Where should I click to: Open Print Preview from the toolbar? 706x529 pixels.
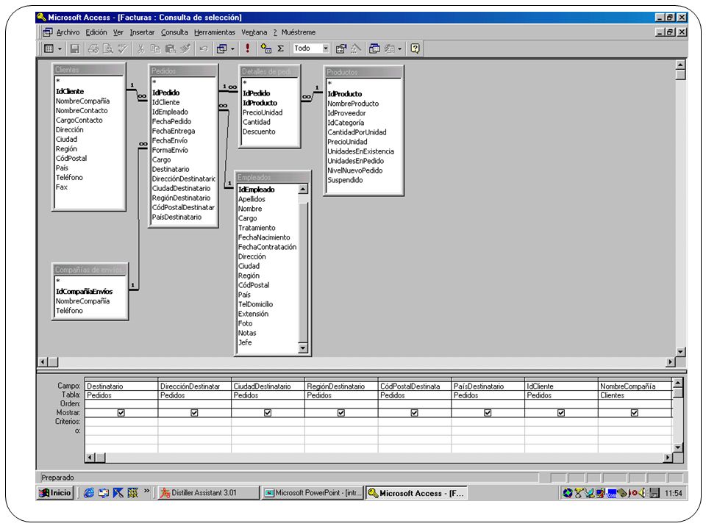[108, 48]
